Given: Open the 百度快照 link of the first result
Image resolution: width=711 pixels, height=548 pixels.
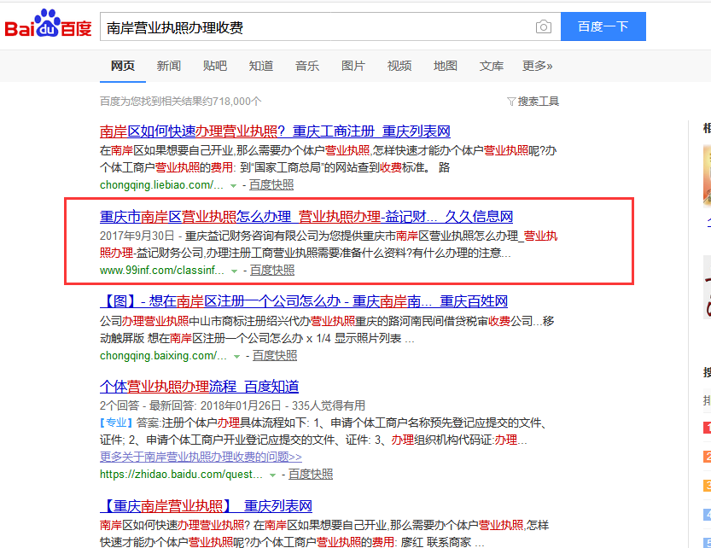Looking at the screenshot, I should 271,184.
